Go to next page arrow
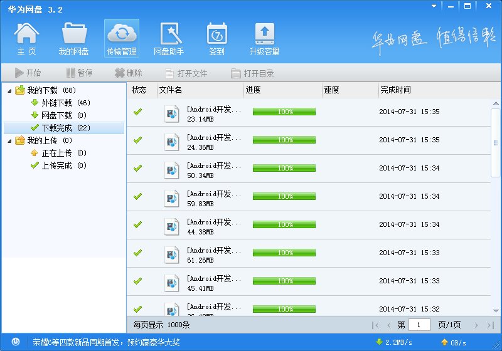This screenshot has width=502, height=351. (476, 325)
